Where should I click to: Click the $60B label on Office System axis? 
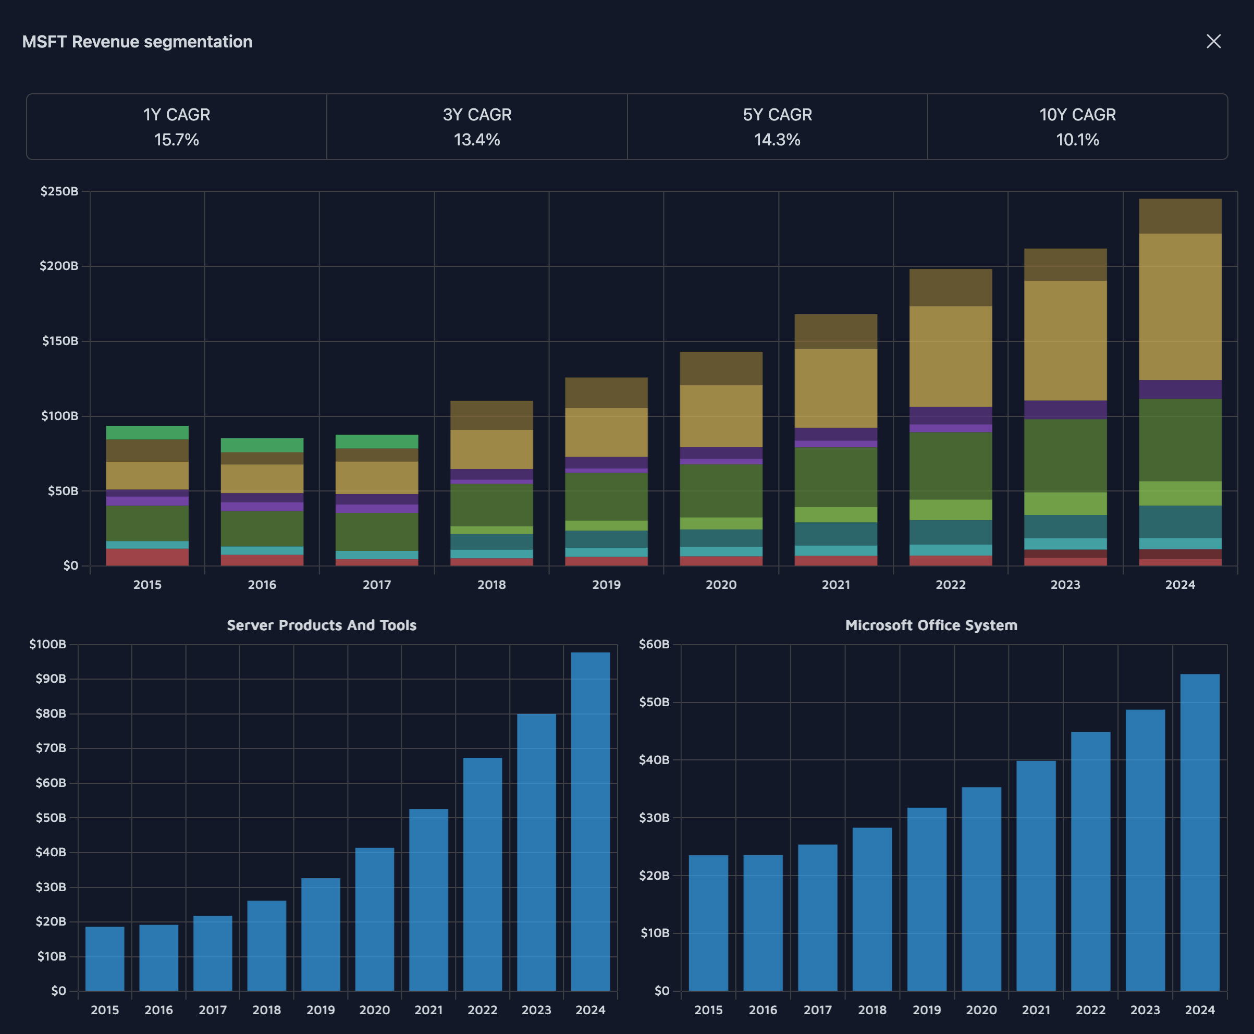(654, 644)
